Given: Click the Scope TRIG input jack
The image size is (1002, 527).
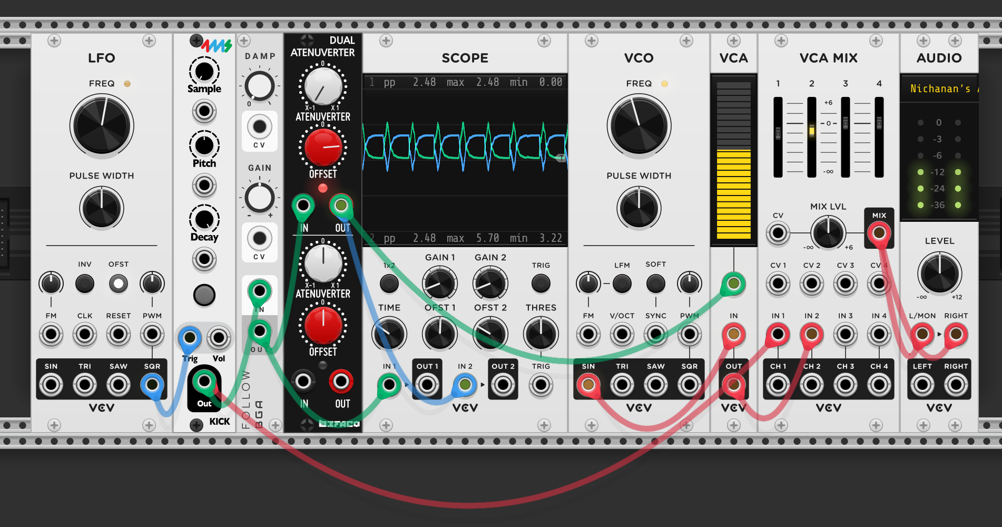Looking at the screenshot, I should point(541,385).
